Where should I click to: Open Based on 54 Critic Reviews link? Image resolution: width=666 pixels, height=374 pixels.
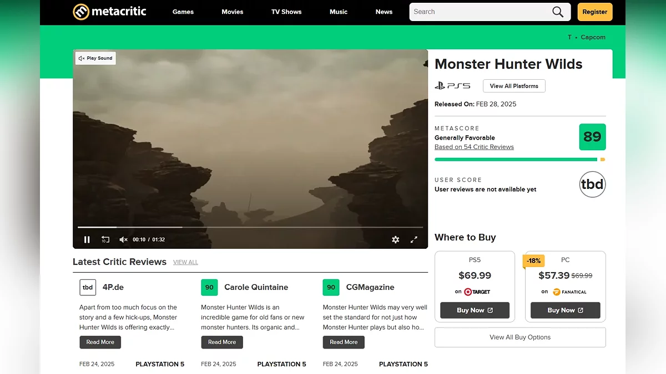pos(474,147)
